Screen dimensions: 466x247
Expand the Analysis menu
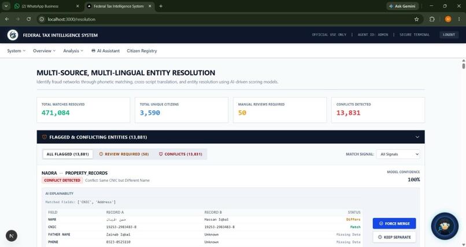(73, 51)
